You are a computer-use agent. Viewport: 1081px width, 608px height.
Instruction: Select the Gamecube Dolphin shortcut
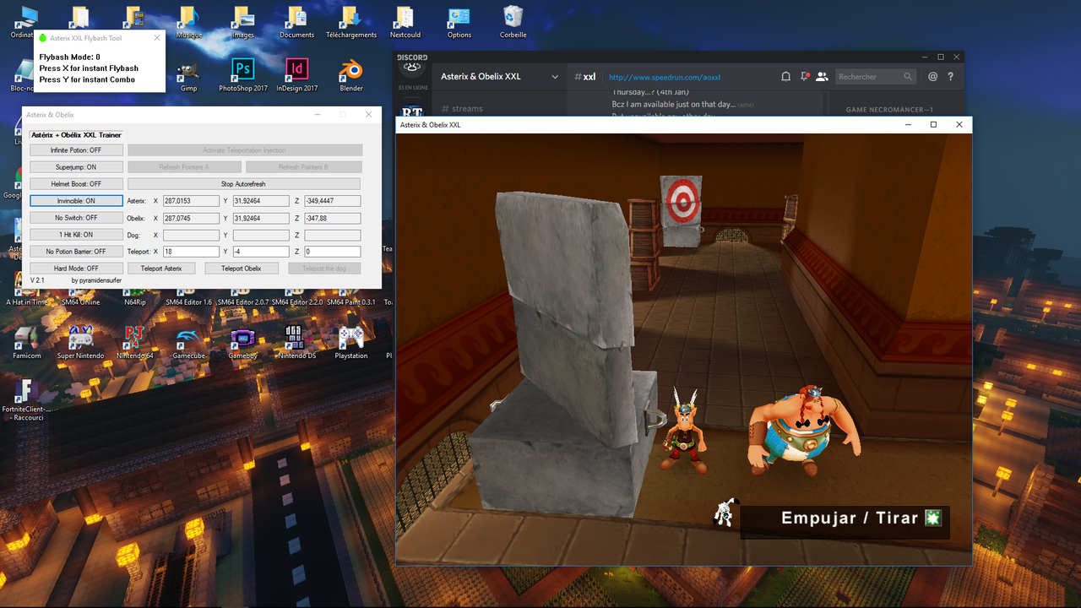(188, 342)
